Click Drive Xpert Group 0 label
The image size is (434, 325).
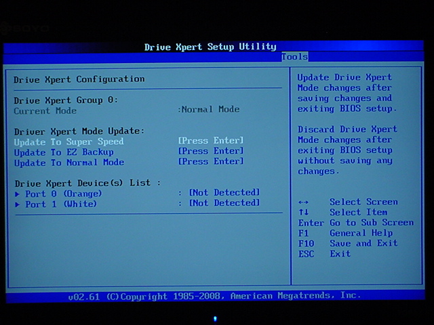(x=66, y=100)
